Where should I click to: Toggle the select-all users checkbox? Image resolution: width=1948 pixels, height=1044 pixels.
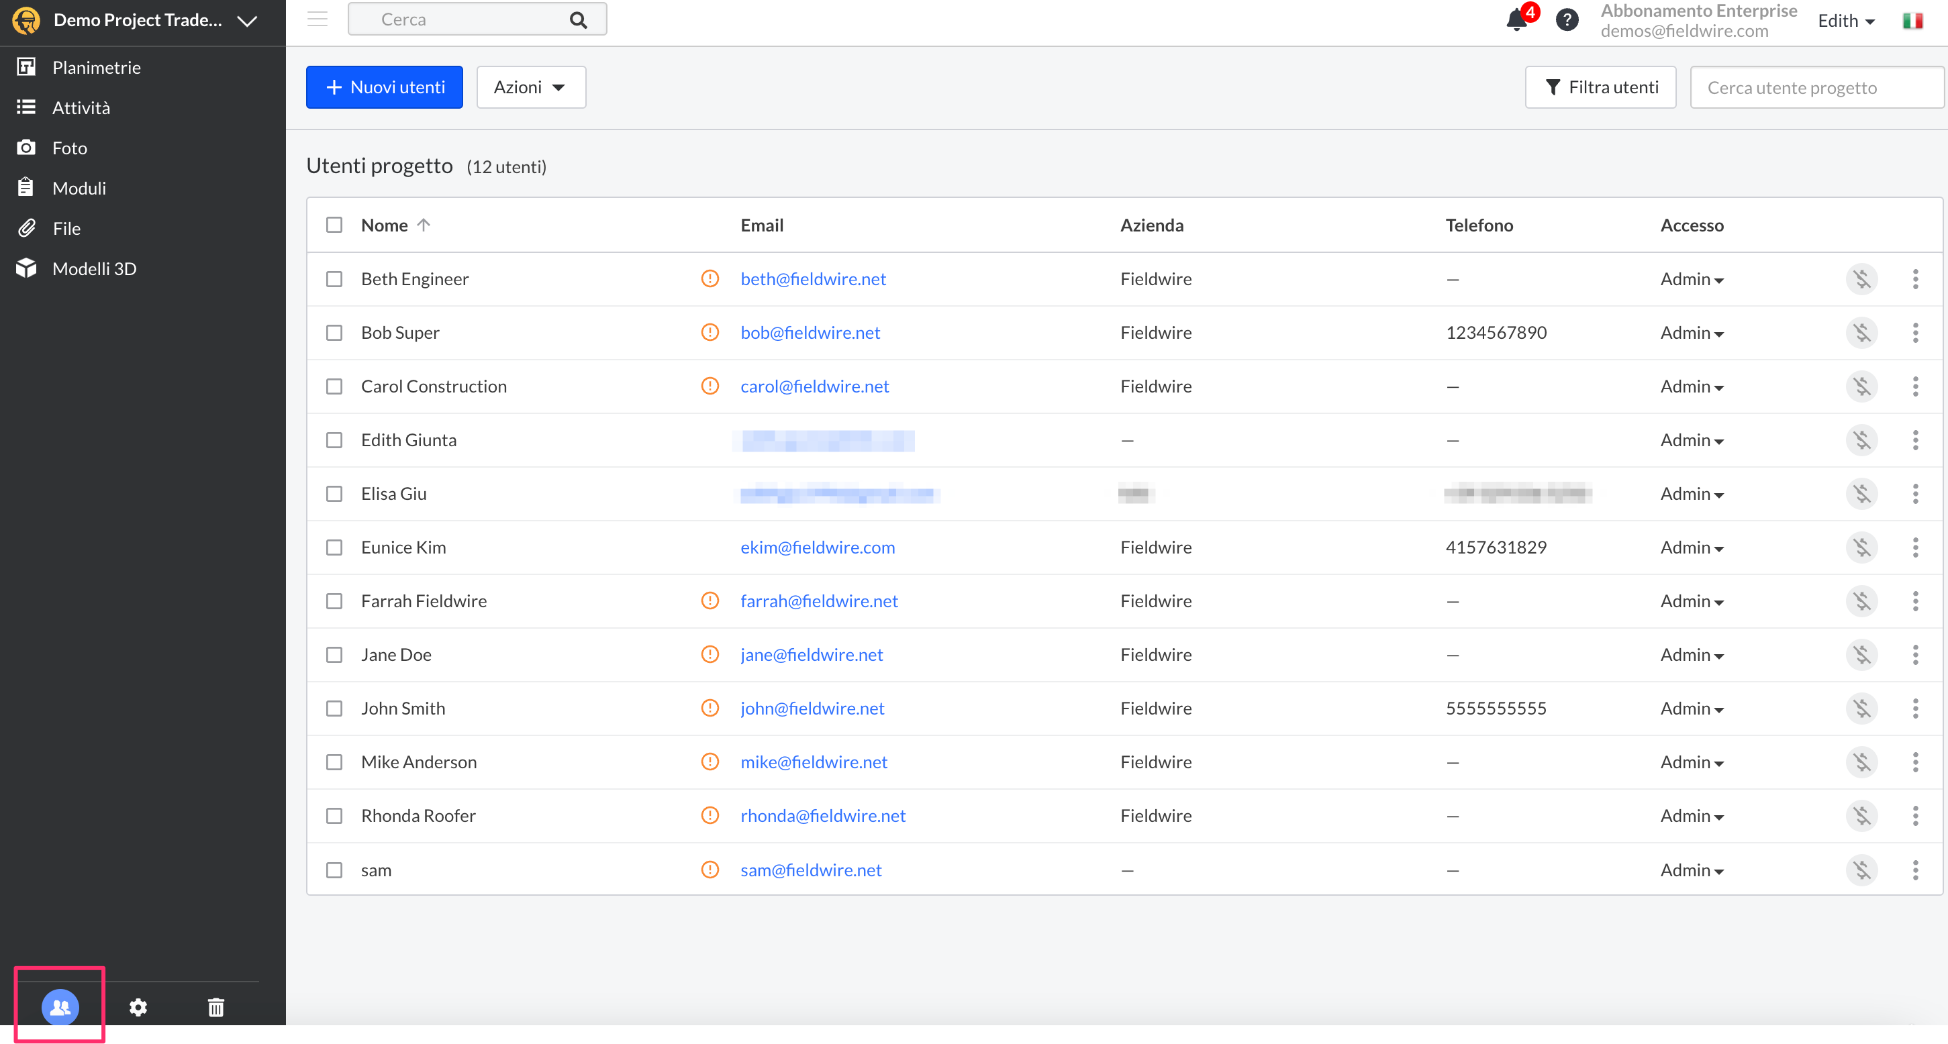[x=334, y=225]
